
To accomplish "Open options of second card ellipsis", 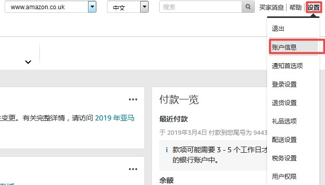I will click(133, 169).
